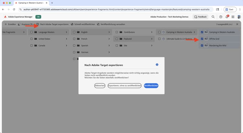Click the site info icon in address bar

click(x=21, y=9)
